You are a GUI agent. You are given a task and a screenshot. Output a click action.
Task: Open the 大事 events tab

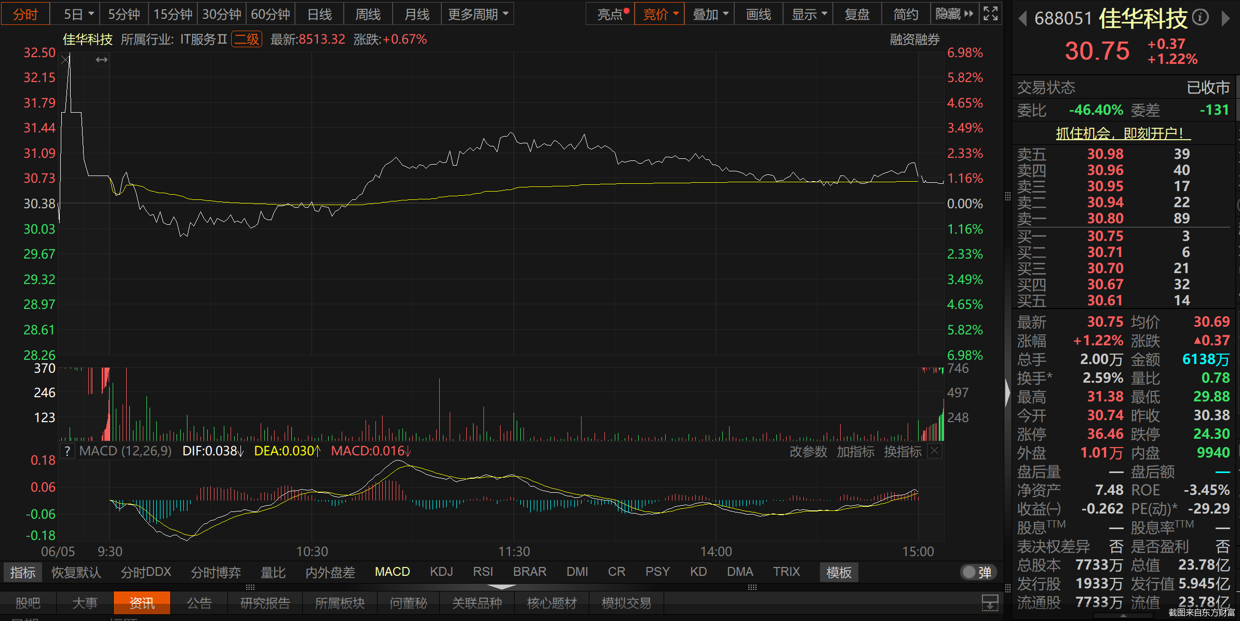(85, 603)
